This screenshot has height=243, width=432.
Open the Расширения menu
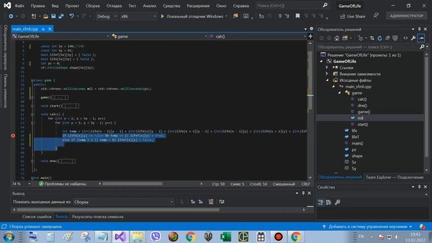point(198,5)
